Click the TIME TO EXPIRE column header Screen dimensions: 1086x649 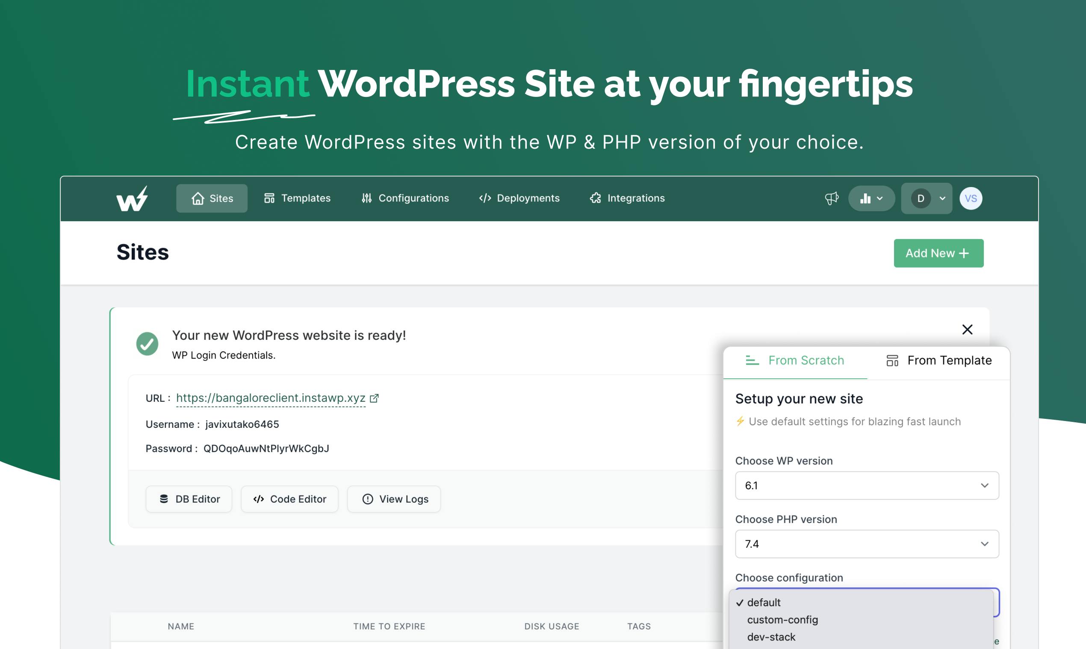pos(390,627)
